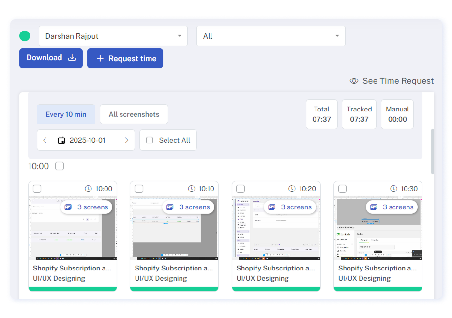
Task: Expand the All filter dropdown
Action: (x=271, y=36)
